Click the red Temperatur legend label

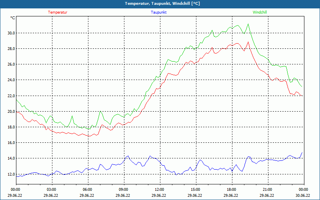pyautogui.click(x=58, y=12)
